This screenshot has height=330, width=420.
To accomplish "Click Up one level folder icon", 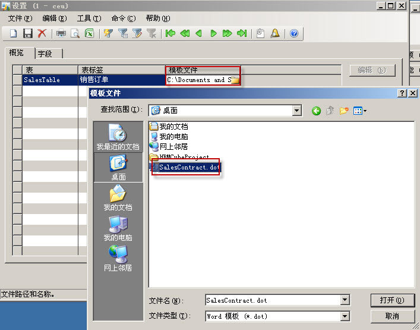I will tap(330, 111).
